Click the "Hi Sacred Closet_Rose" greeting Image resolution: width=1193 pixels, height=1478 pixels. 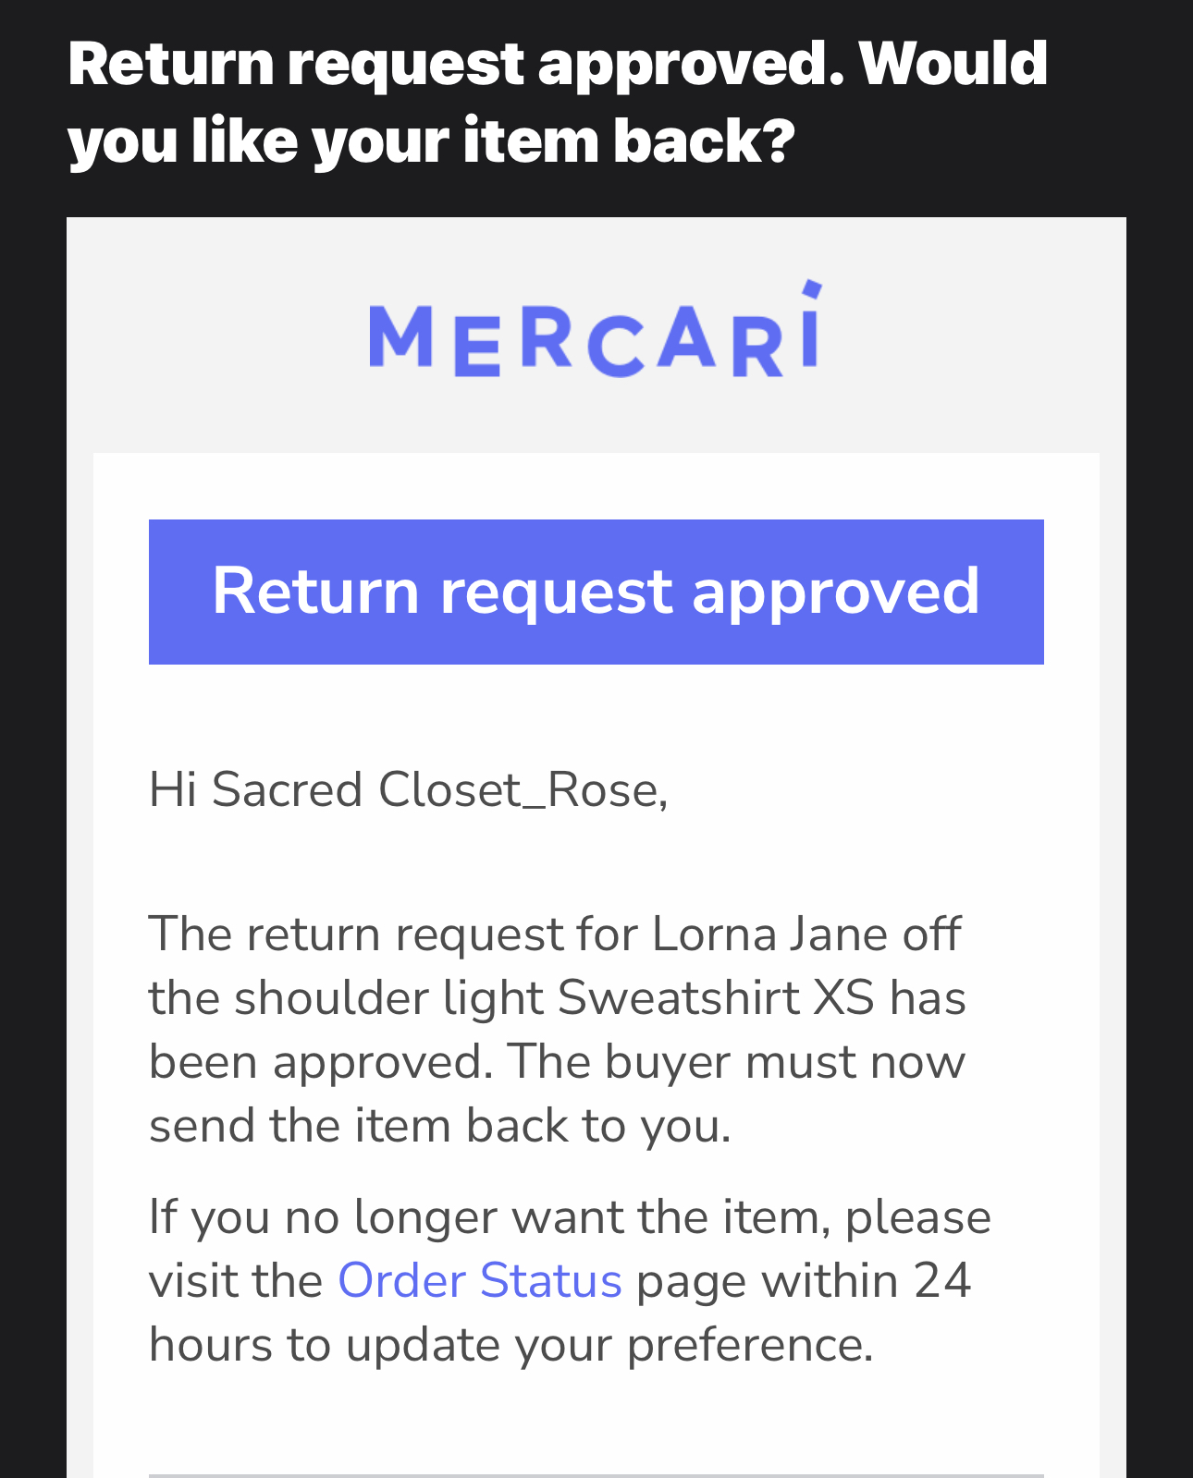[408, 790]
